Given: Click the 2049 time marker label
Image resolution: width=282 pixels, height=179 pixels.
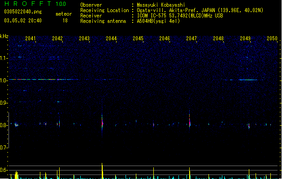Looking at the screenshot, I should coord(245,38).
